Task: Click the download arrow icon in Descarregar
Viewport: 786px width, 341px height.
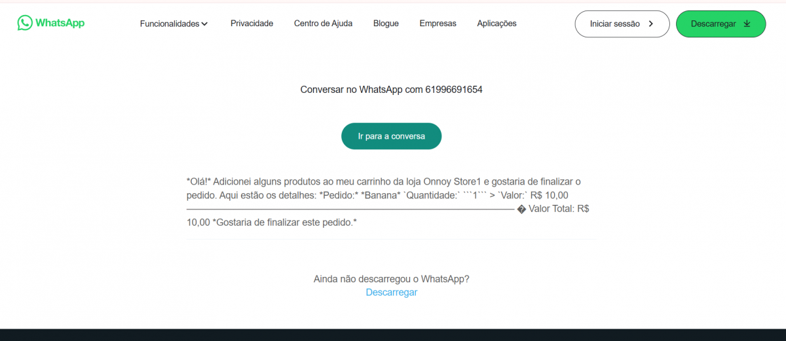Action: click(747, 24)
